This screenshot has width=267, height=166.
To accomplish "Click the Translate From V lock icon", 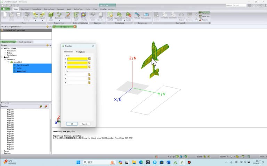I will coord(89,63).
